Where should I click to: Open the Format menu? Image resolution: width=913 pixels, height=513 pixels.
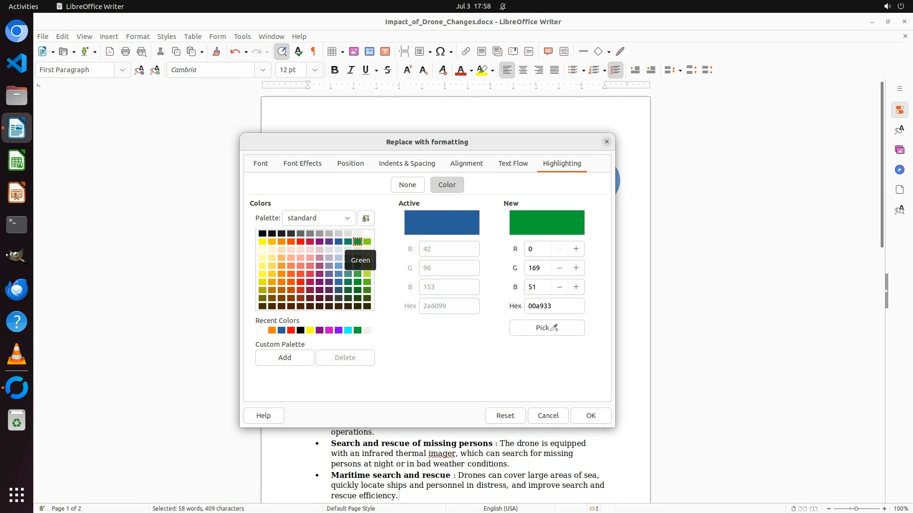(x=137, y=36)
